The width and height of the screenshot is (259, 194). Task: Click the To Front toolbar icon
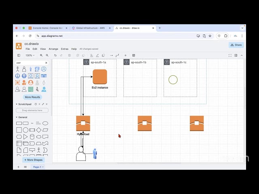(78, 55)
